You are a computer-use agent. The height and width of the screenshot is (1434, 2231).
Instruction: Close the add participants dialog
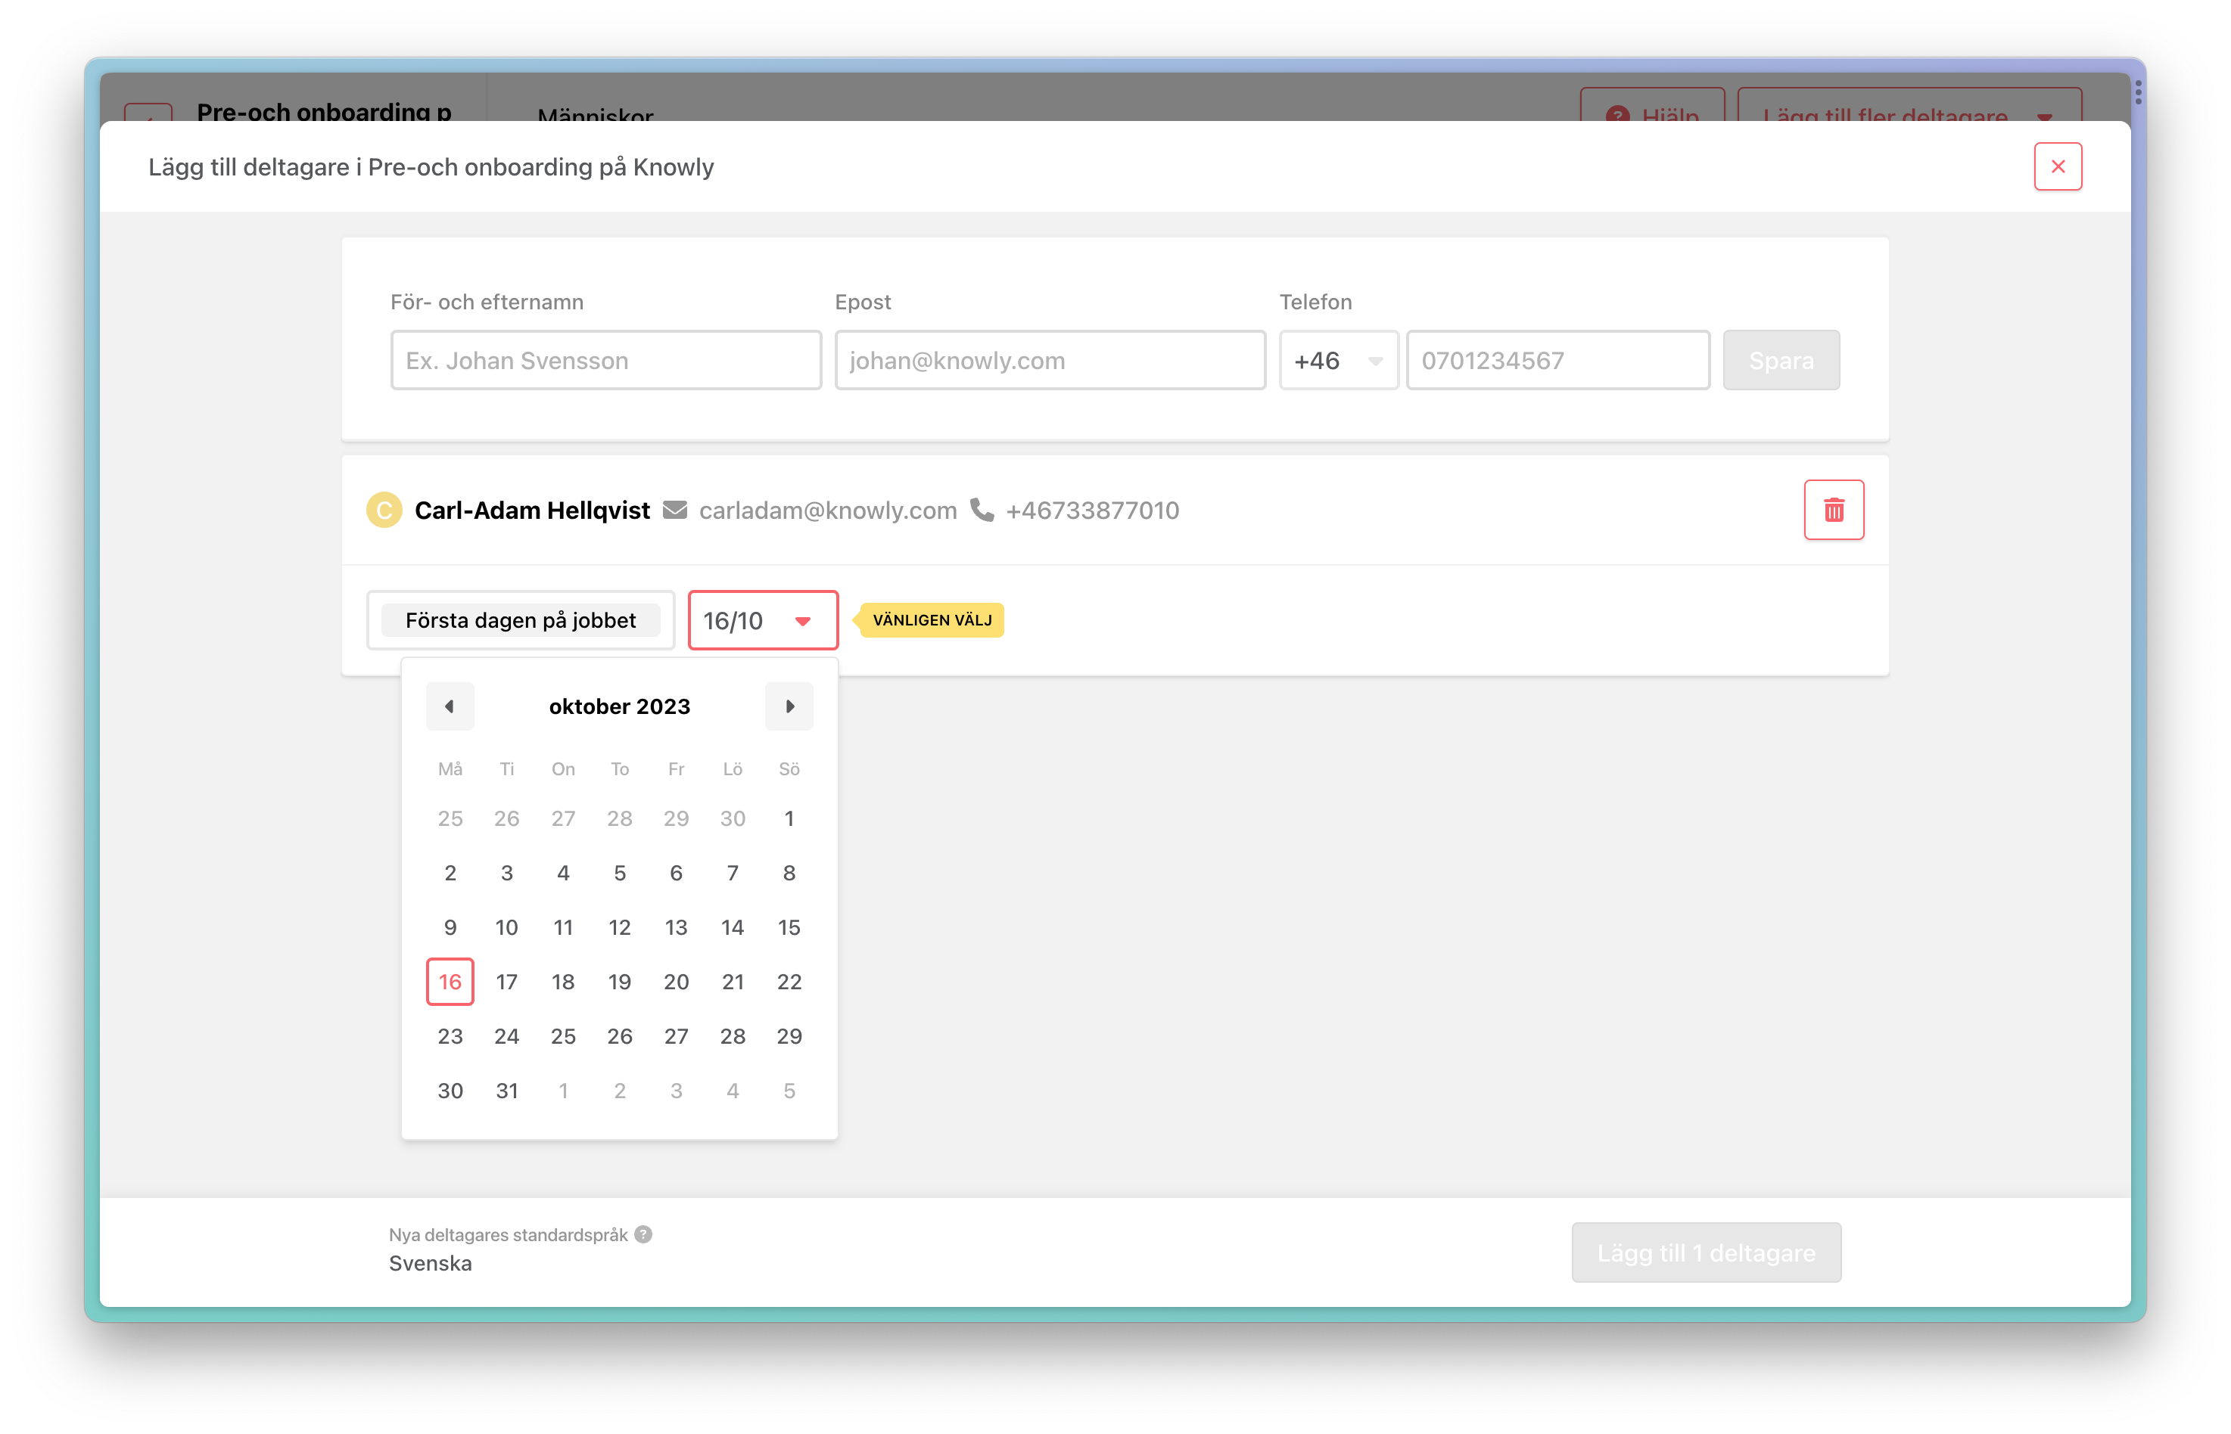pos(2058,166)
